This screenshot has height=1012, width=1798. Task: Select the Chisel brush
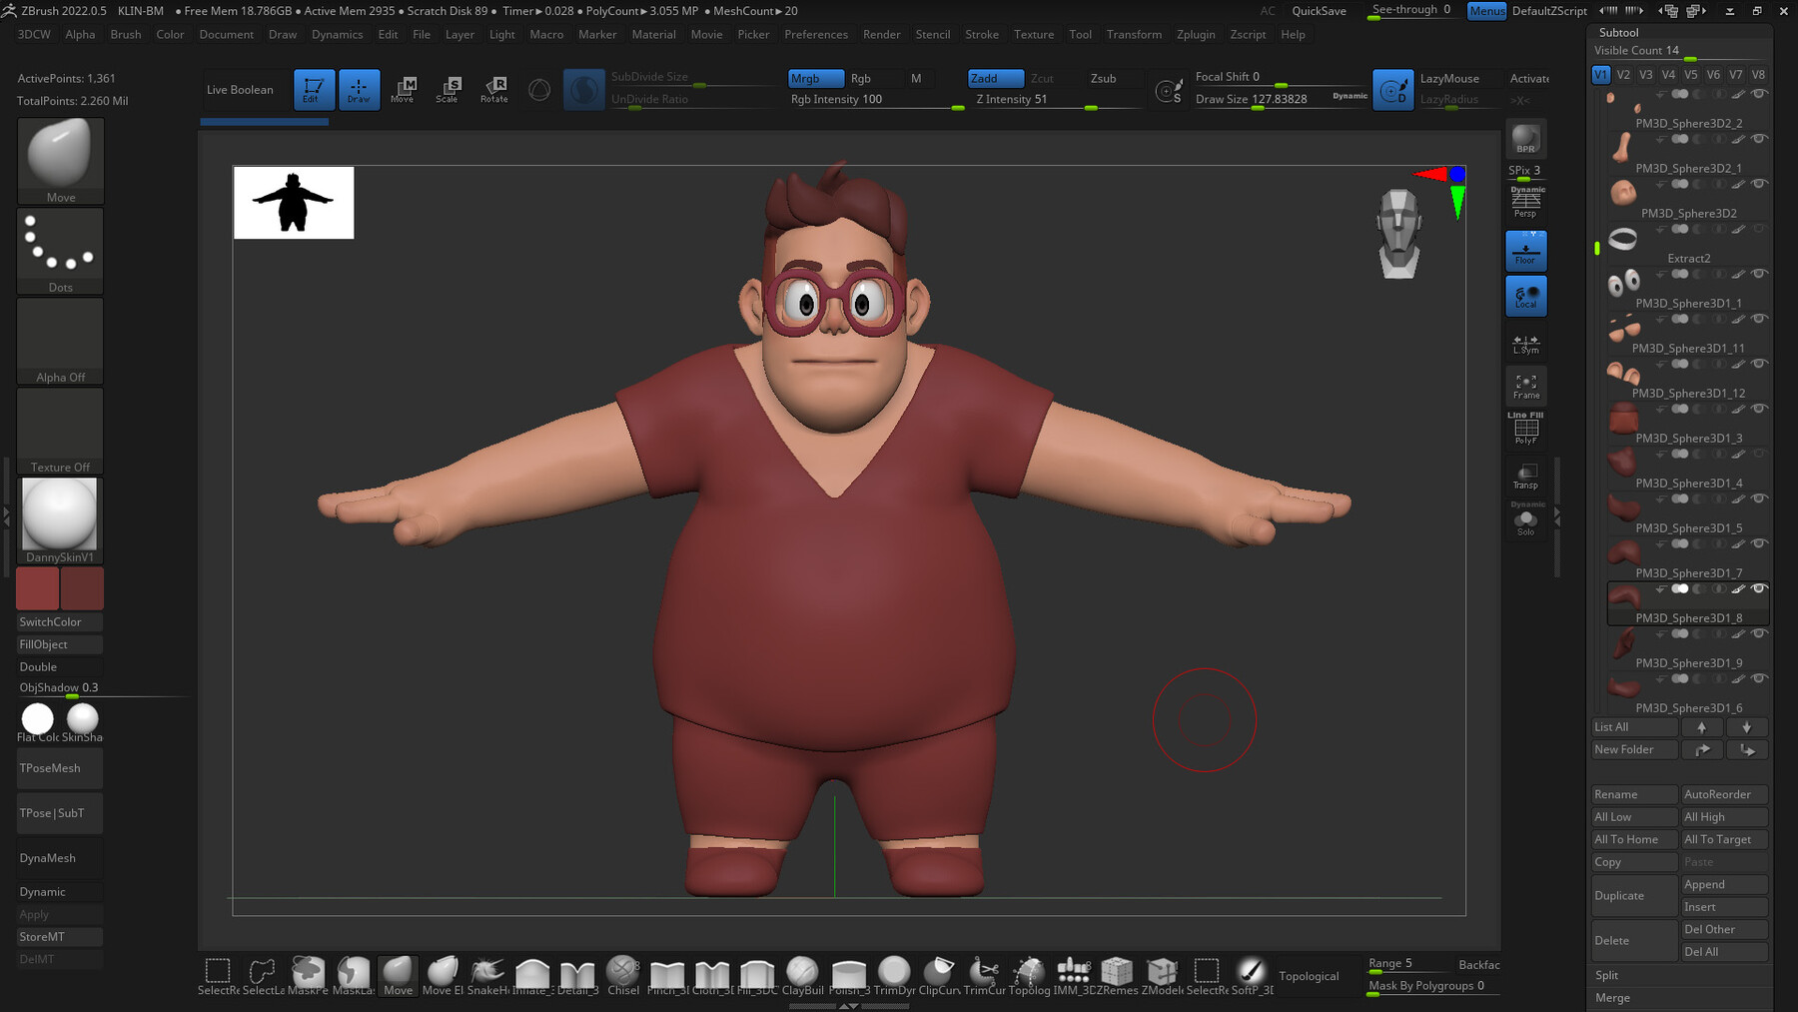[x=622, y=976]
